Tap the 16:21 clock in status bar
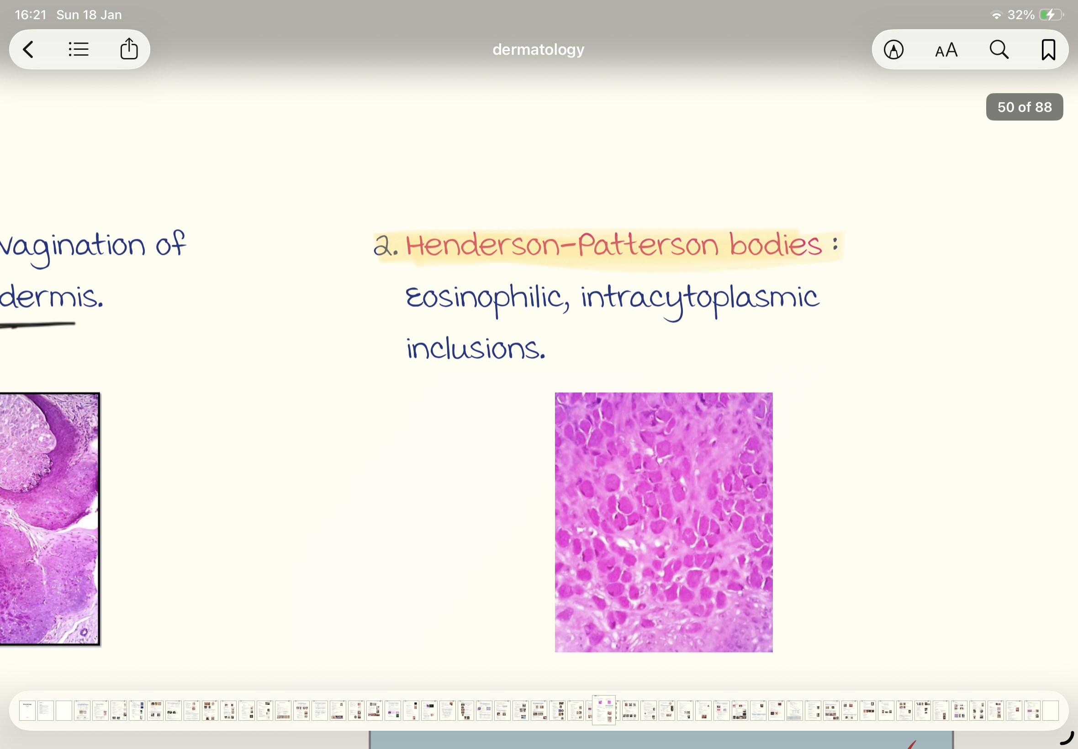The image size is (1078, 749). coord(31,15)
